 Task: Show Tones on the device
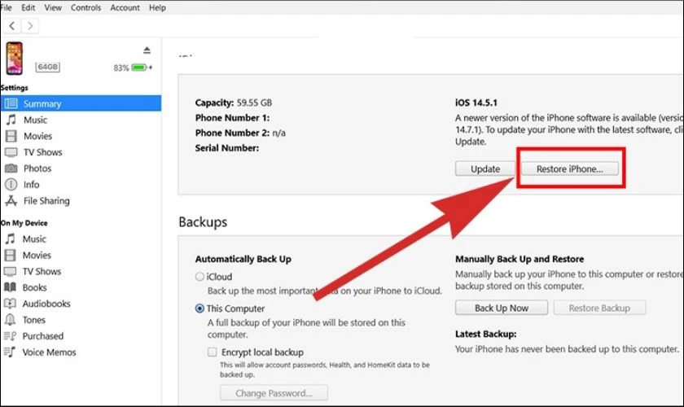click(34, 320)
